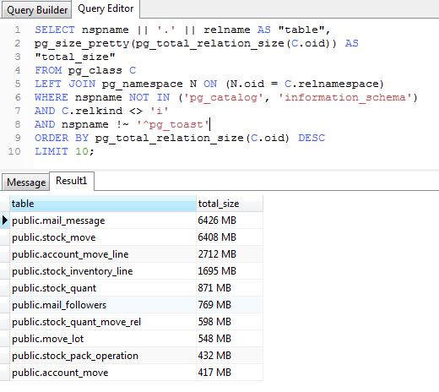Image resolution: width=439 pixels, height=392 pixels.
Task: Select the public.mail_message cell
Action: (x=103, y=220)
